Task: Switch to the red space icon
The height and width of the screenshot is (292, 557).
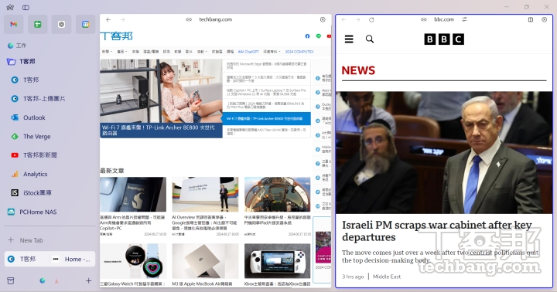Action: (56, 281)
